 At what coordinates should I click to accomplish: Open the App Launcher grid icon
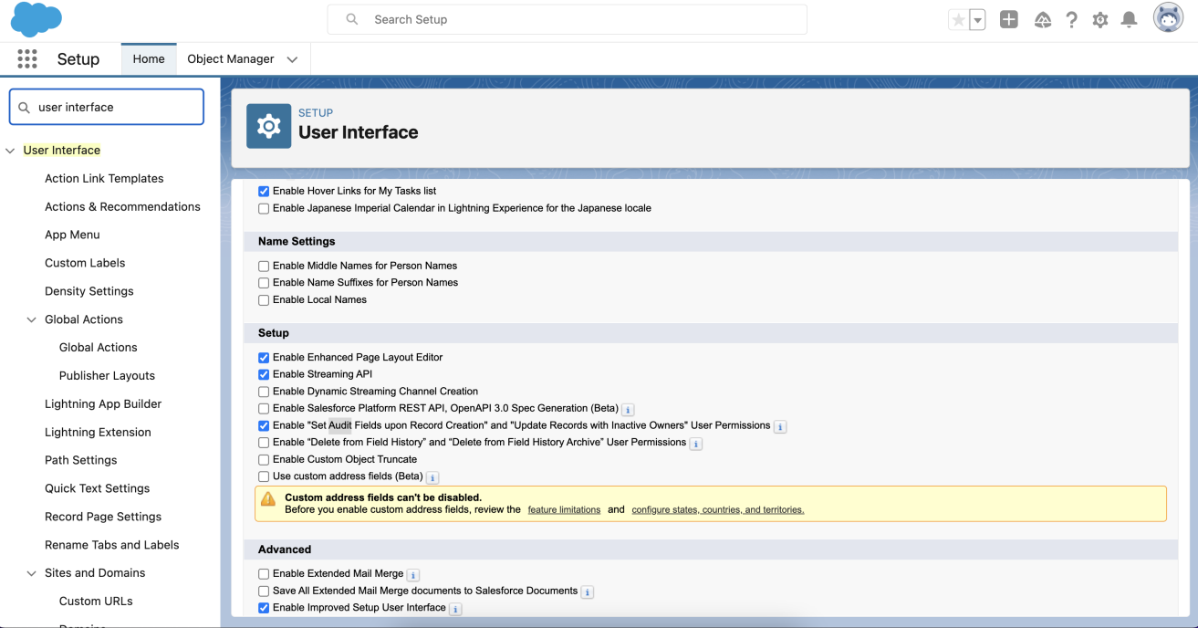coord(27,58)
